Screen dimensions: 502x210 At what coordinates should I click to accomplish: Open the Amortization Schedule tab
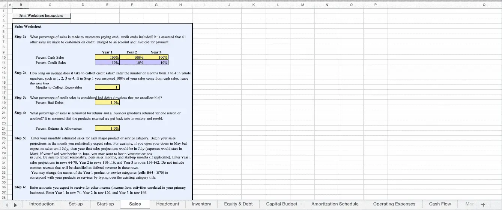pos(335,204)
